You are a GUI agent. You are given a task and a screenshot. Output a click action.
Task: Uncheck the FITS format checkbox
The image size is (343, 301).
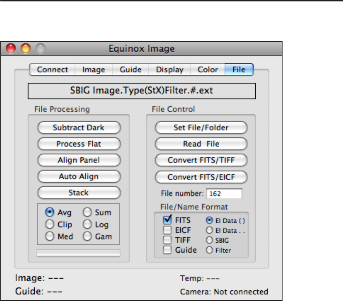[167, 220]
